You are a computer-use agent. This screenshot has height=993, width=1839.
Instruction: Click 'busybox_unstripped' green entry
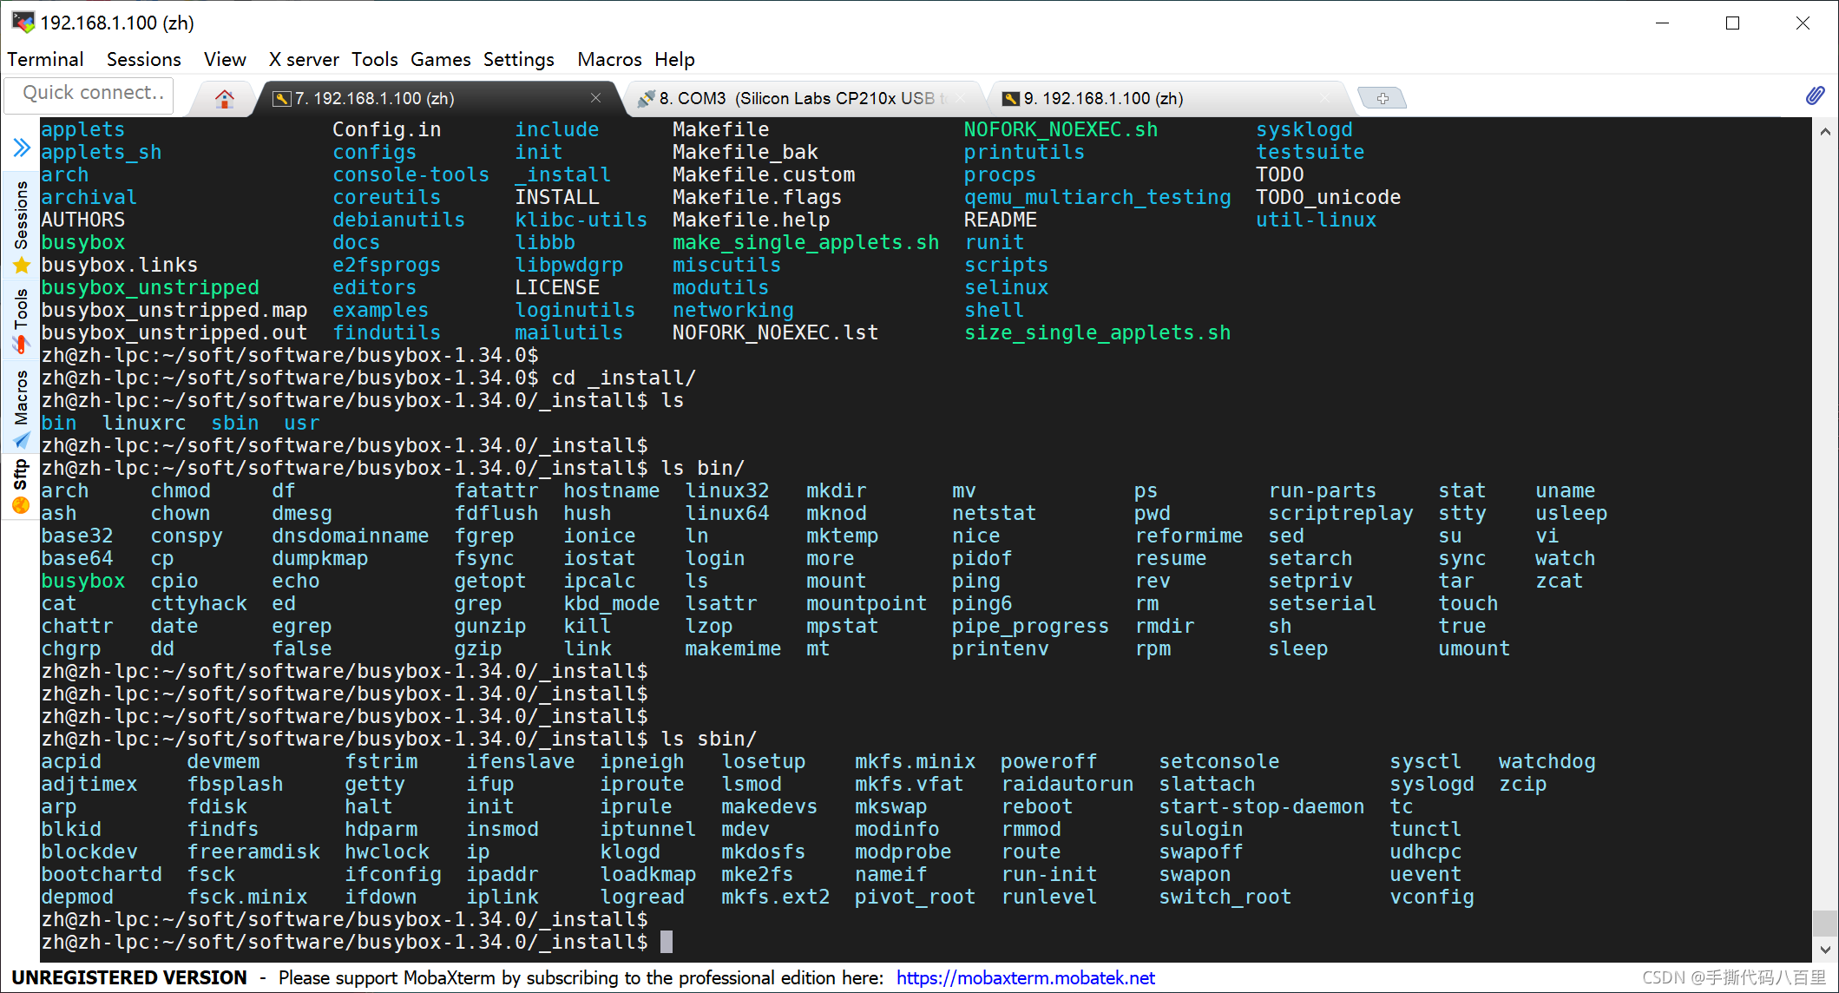[x=150, y=287]
